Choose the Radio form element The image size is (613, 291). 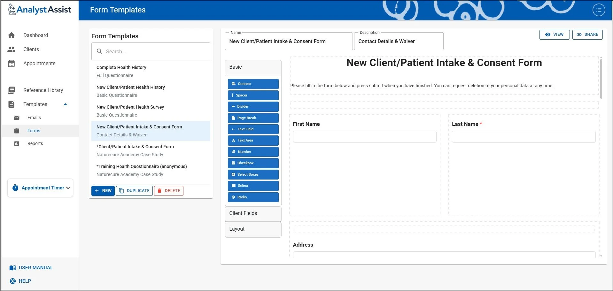click(253, 197)
